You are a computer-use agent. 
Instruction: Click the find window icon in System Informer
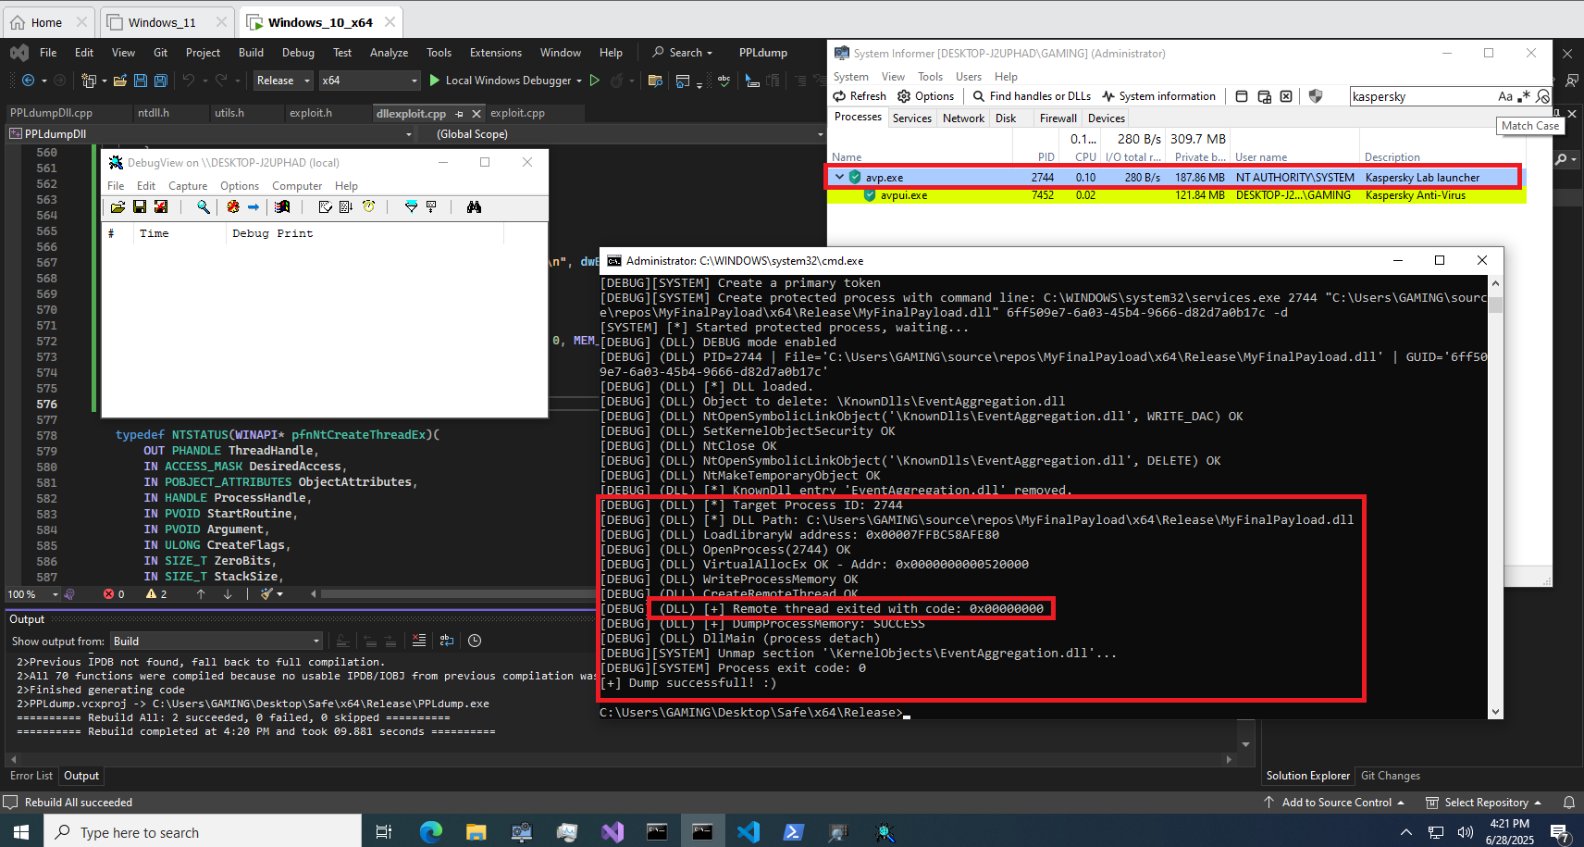click(x=1242, y=96)
